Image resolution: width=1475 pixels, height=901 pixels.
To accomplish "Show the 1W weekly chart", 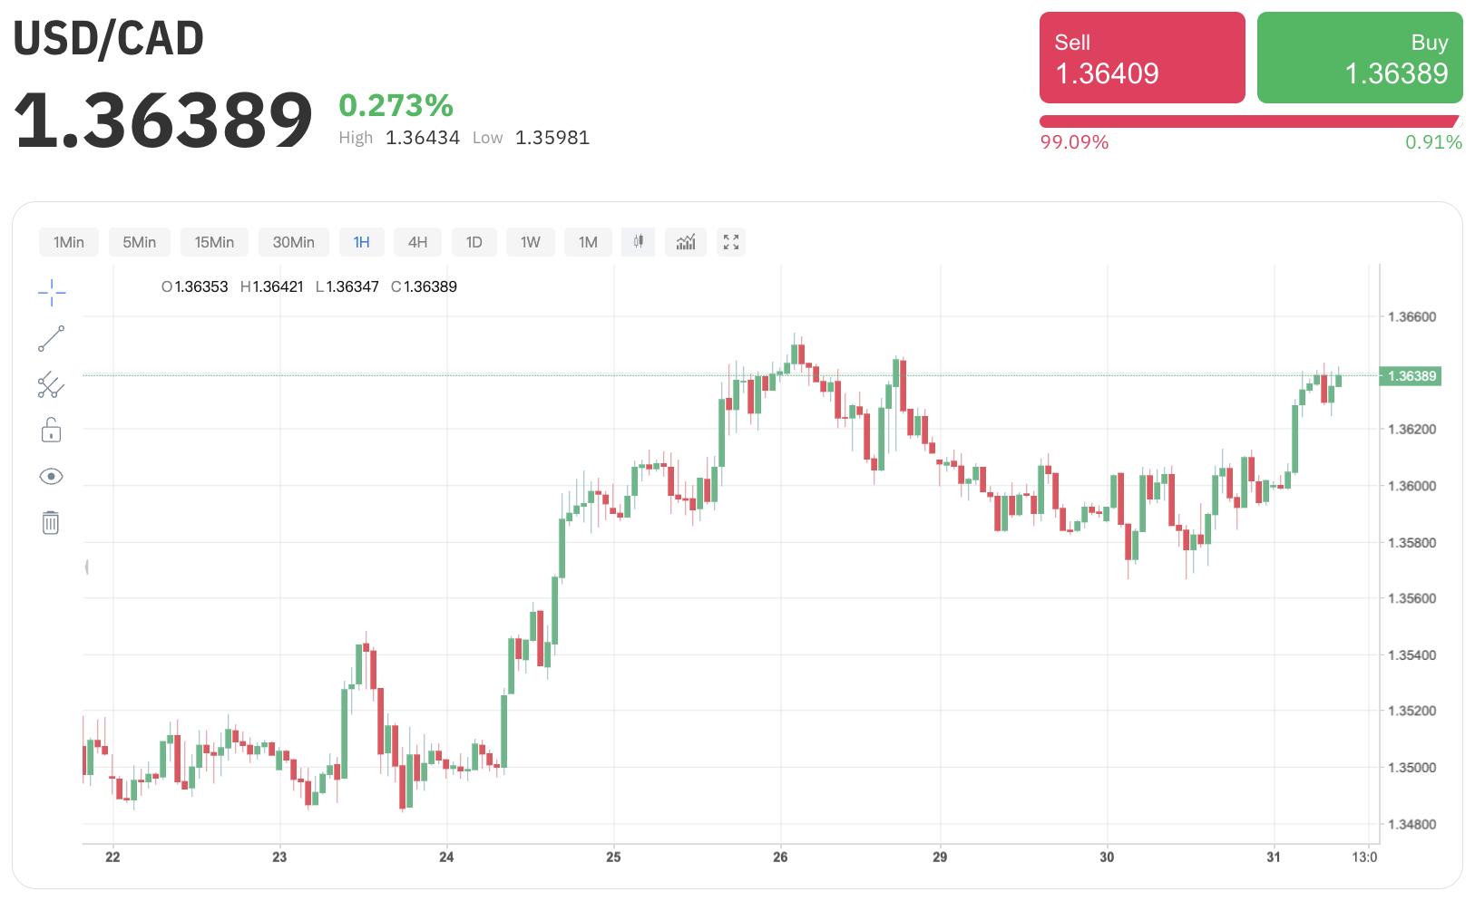I will [531, 242].
